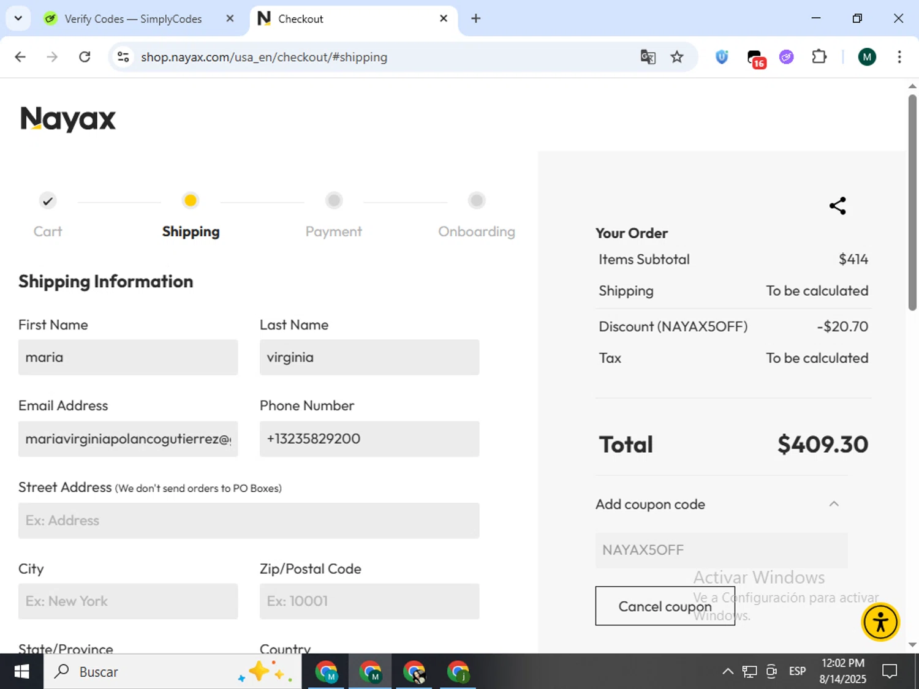Viewport: 919px width, 689px height.
Task: Open second Chrome taskbar icon
Action: (x=370, y=672)
